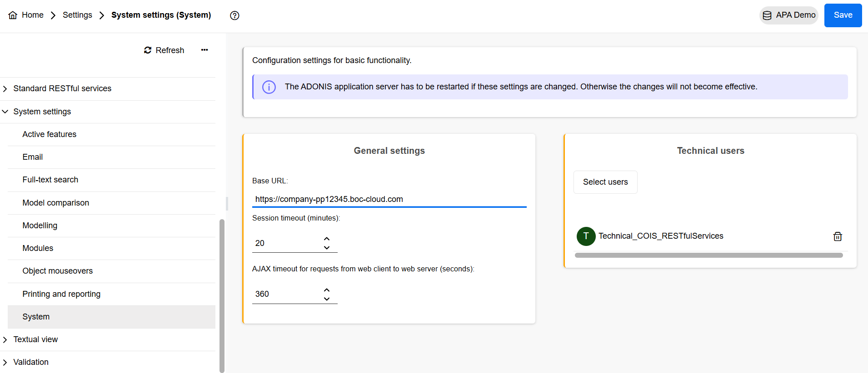Click into the Base URL field
The image size is (868, 373).
coord(389,199)
